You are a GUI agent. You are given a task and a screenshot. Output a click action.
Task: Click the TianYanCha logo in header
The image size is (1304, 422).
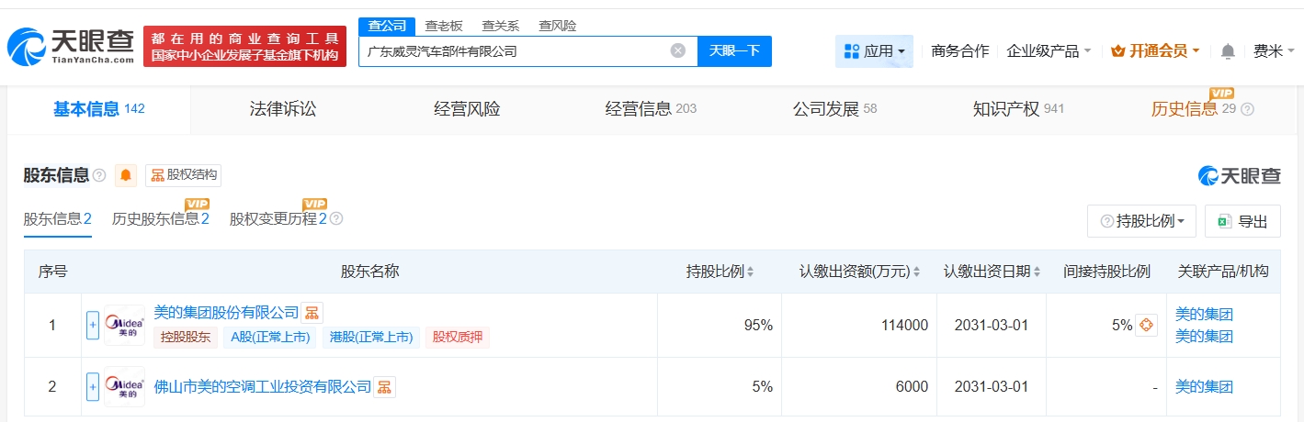[x=72, y=46]
